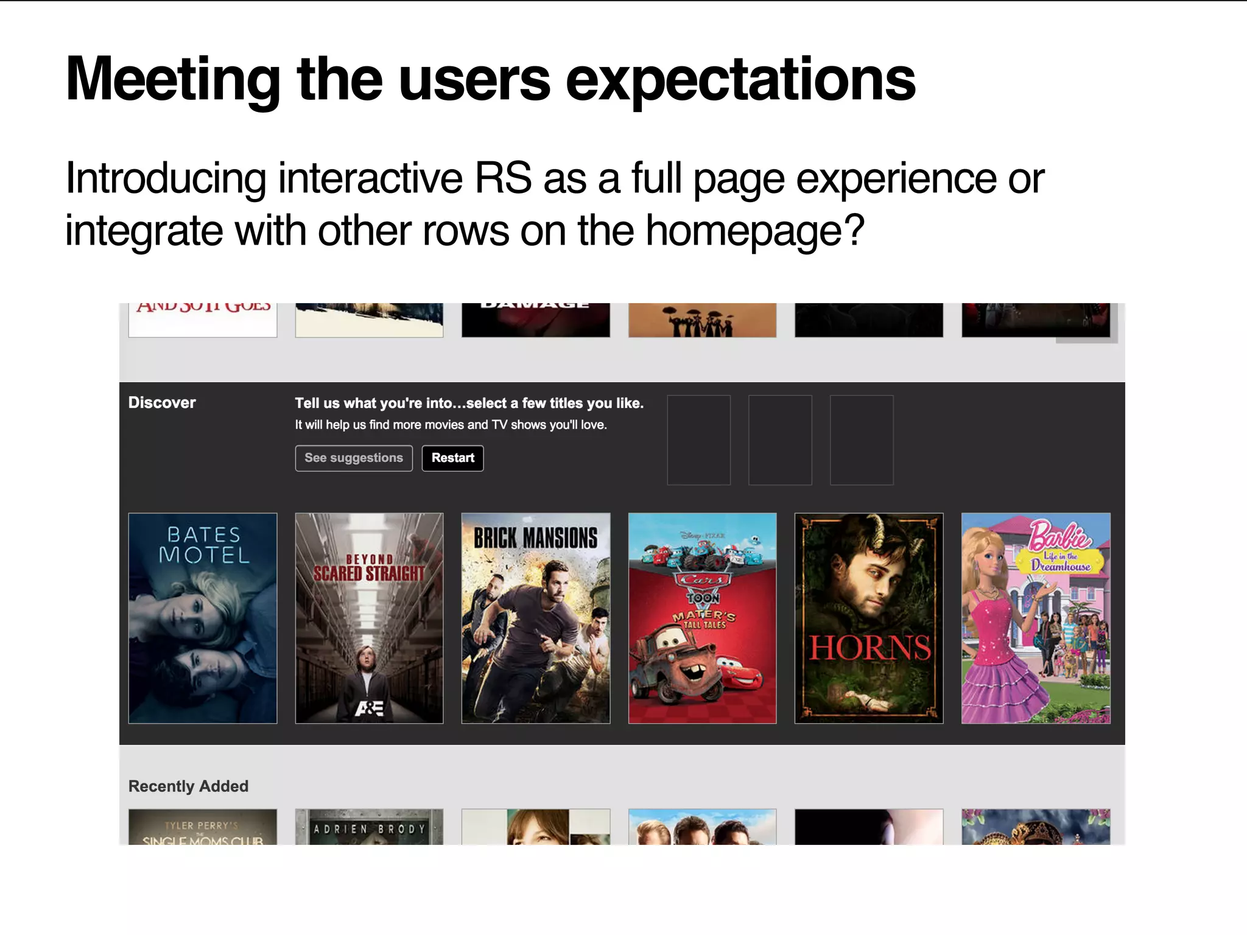Open the golden crown Recently Added thumbnail

tap(1036, 827)
